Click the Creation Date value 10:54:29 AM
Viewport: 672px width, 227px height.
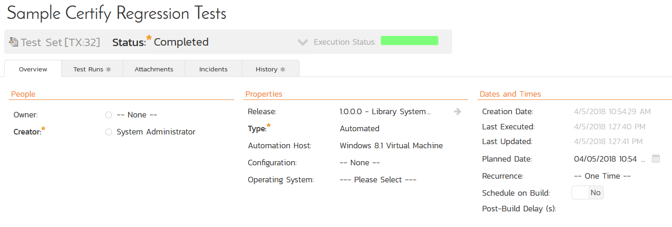click(613, 111)
